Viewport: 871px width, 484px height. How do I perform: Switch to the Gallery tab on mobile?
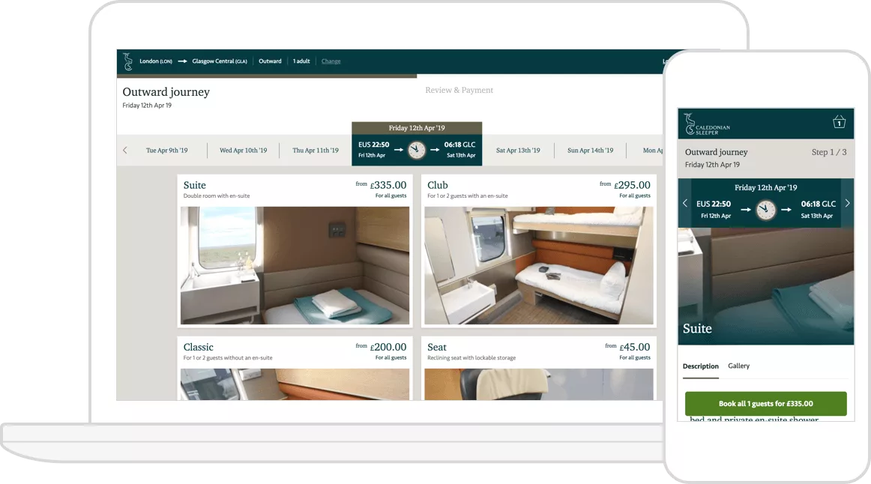click(739, 366)
